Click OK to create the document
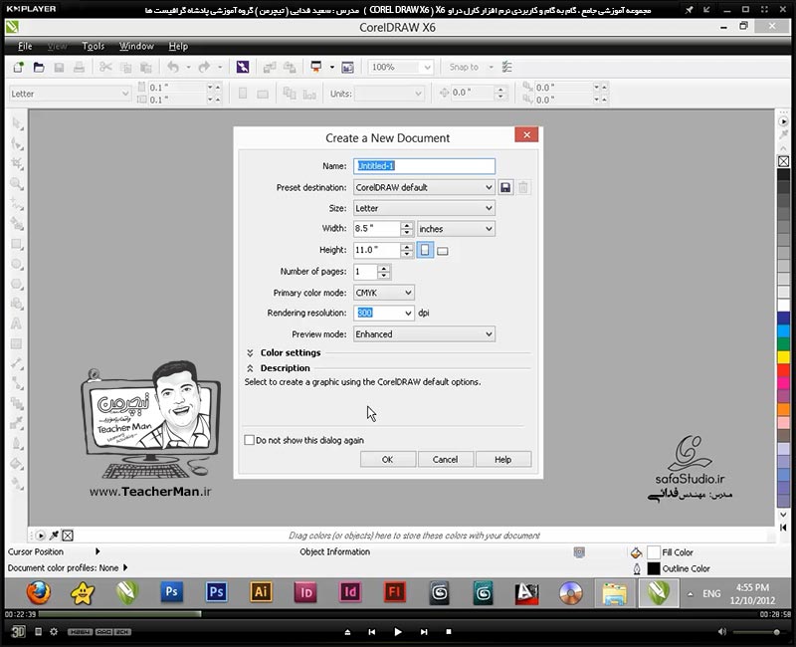Viewport: 796px width, 647px height. (388, 460)
